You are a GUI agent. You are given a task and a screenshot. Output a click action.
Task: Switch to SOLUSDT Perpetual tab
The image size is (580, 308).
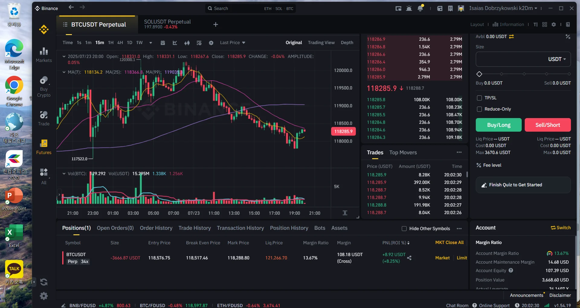pos(167,24)
